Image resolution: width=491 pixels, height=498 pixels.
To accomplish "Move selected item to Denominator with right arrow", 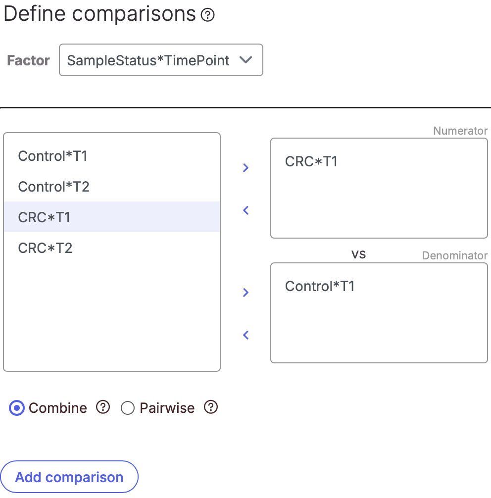I will (x=245, y=293).
